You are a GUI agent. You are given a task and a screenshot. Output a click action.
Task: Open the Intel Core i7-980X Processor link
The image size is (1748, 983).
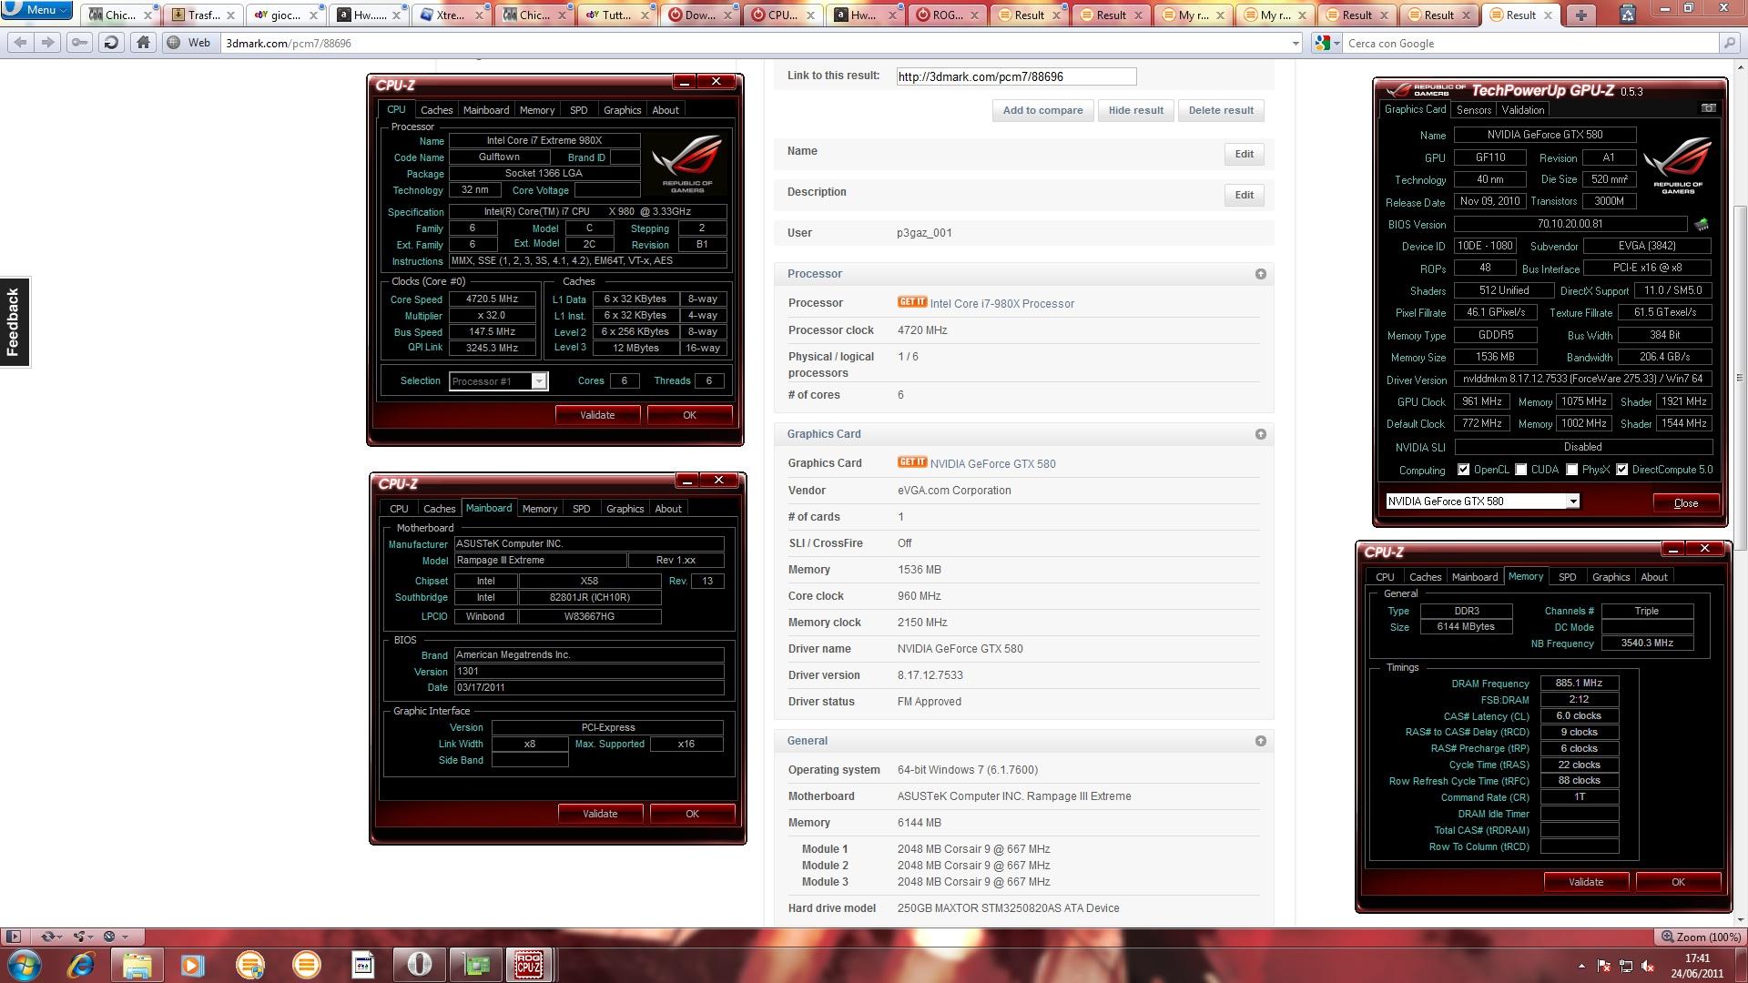pyautogui.click(x=1001, y=303)
